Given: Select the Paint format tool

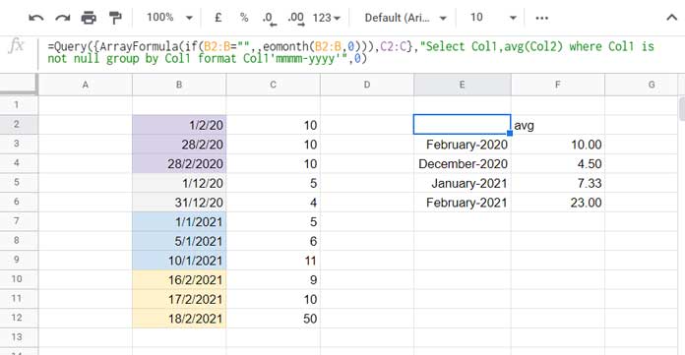Looking at the screenshot, I should (x=115, y=18).
